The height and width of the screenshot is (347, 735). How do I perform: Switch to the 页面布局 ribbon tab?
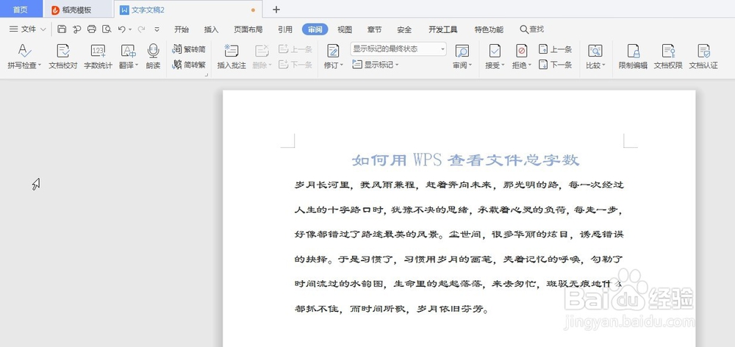248,29
